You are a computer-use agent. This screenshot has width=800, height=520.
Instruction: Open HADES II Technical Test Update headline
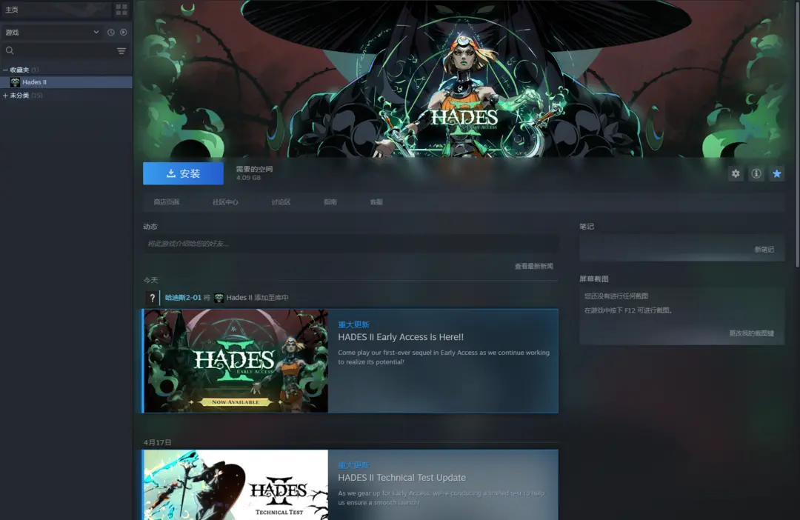(401, 478)
